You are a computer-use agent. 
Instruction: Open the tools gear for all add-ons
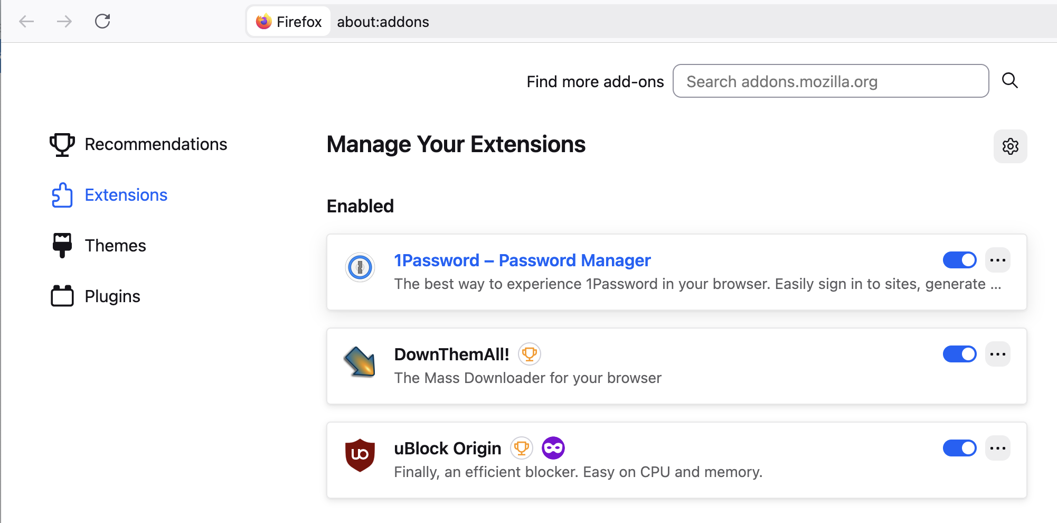1010,146
